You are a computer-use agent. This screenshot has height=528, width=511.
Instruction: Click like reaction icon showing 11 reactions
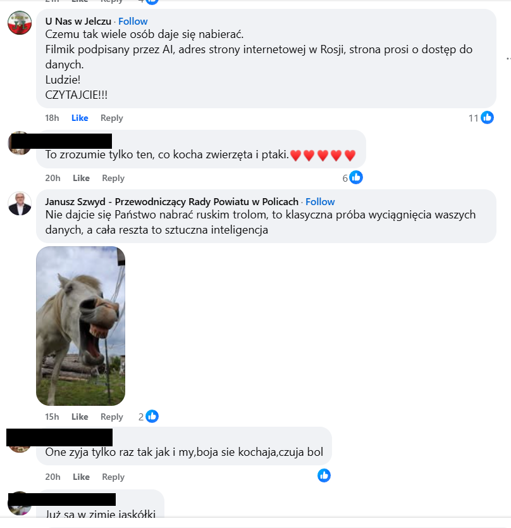pyautogui.click(x=487, y=118)
